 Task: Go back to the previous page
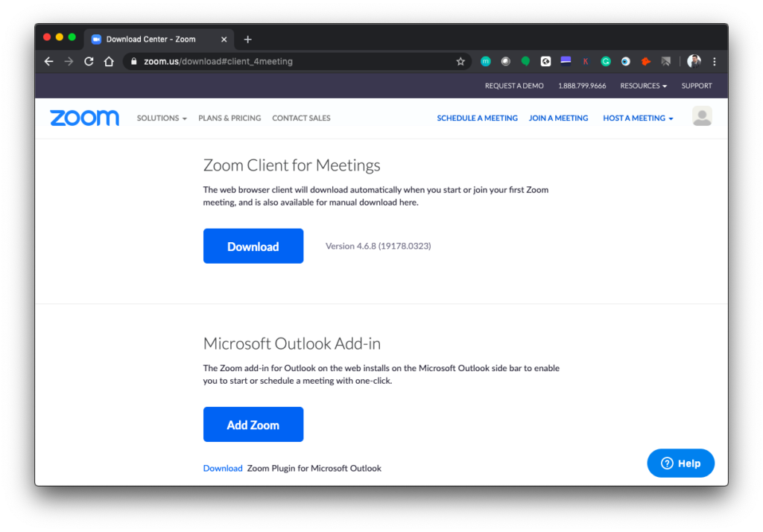(49, 62)
